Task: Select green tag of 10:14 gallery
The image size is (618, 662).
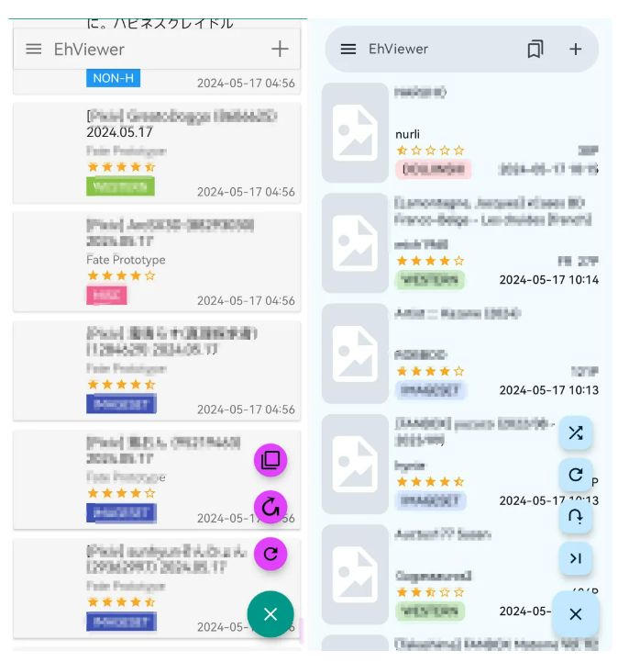Action: (430, 280)
